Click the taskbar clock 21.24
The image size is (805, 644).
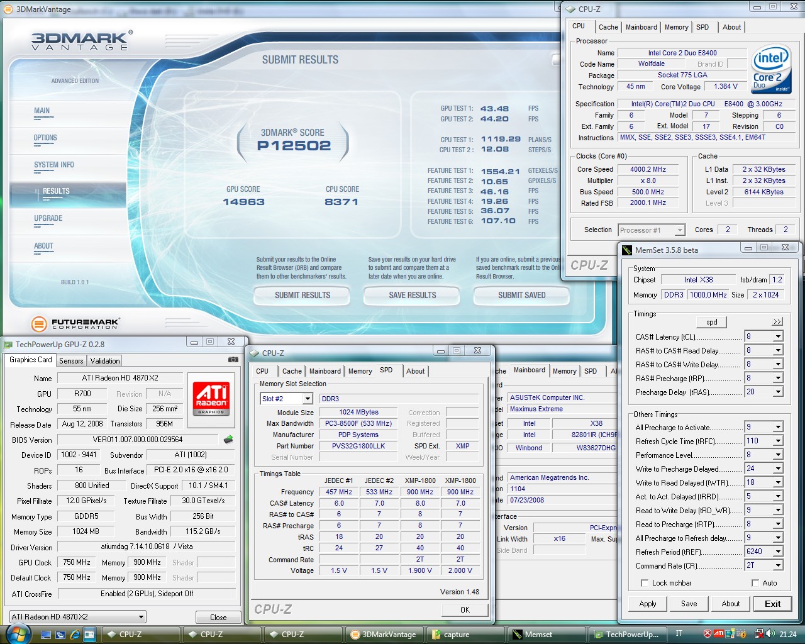click(787, 634)
